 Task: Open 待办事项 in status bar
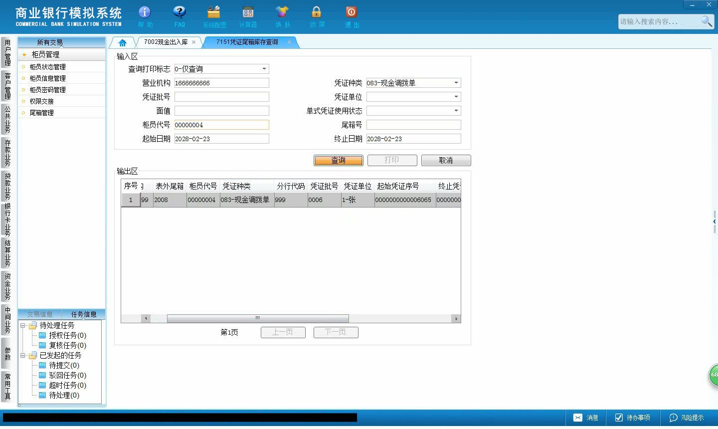(632, 418)
